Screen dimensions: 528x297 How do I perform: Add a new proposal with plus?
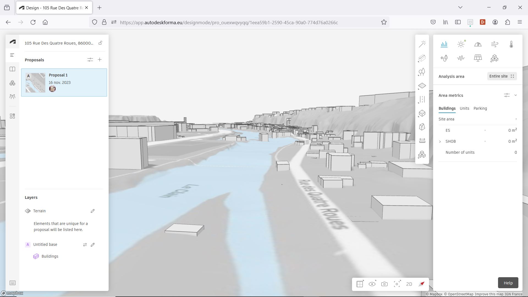coord(100,60)
